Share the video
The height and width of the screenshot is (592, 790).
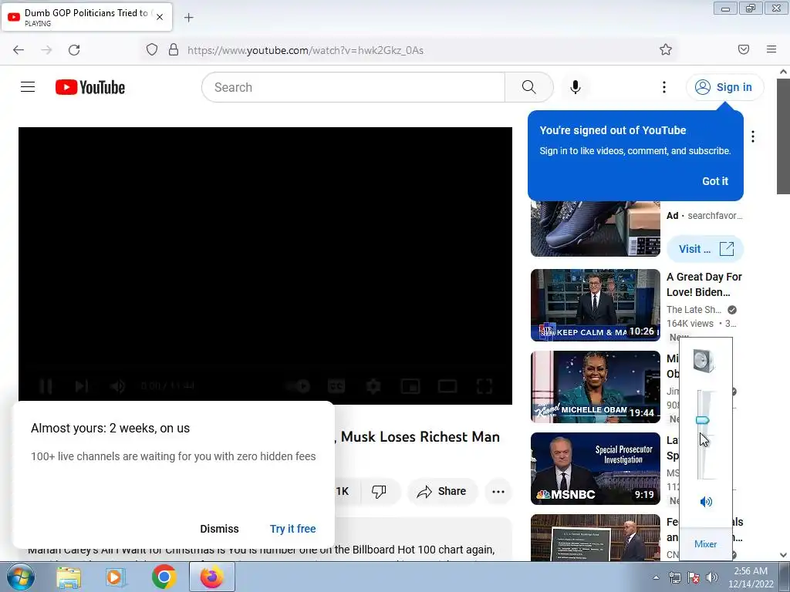point(442,491)
